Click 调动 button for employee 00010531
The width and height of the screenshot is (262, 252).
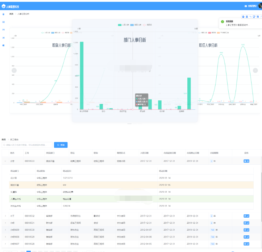pos(246,223)
